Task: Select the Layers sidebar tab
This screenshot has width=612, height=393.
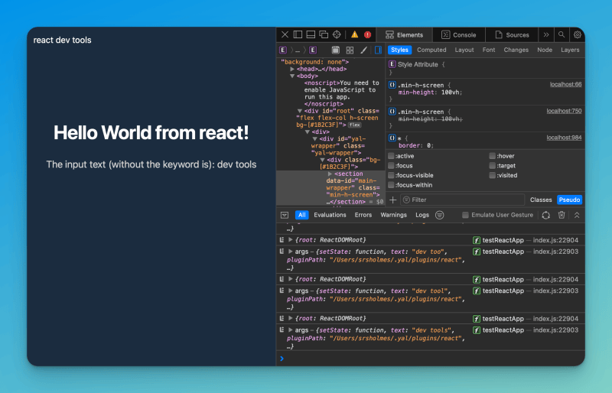Action: click(570, 50)
